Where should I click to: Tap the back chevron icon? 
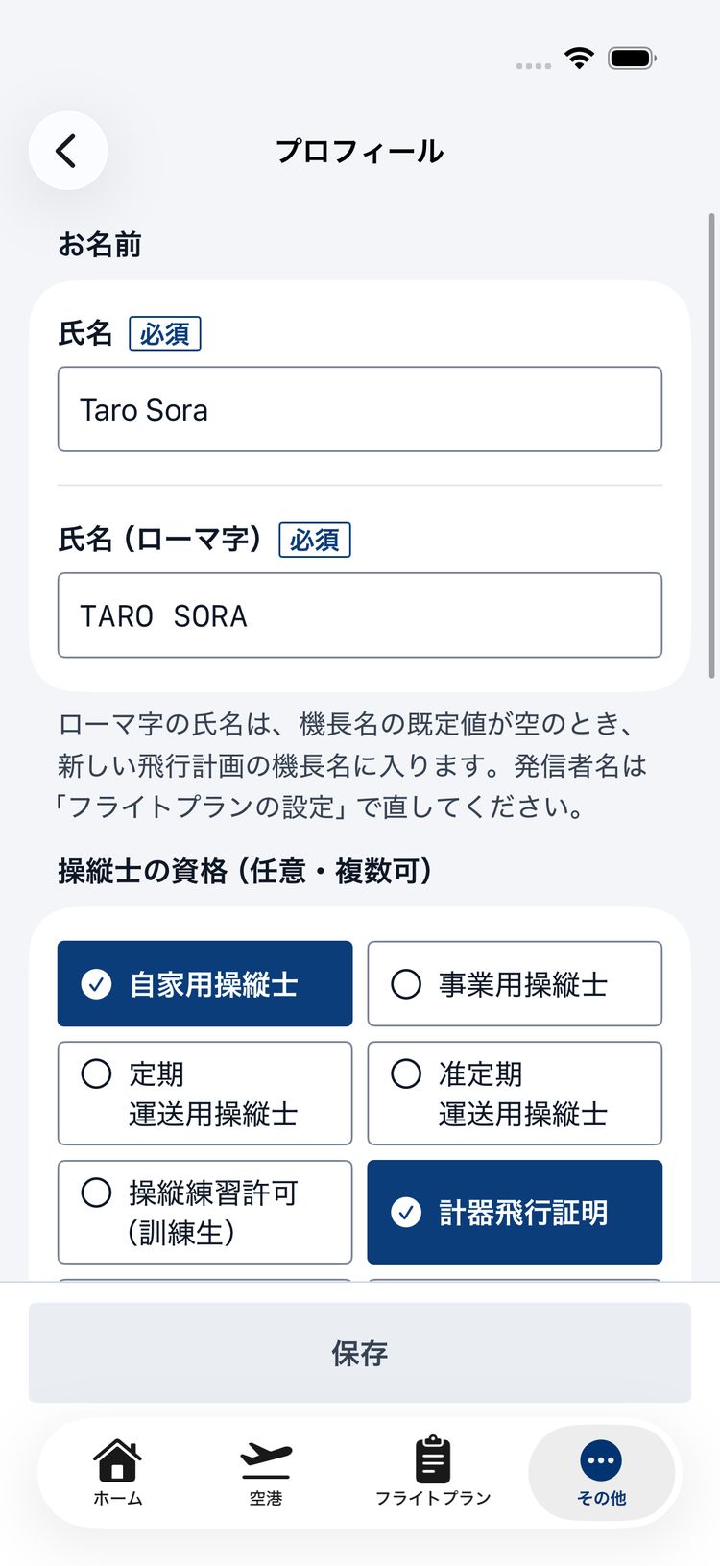coord(66,151)
